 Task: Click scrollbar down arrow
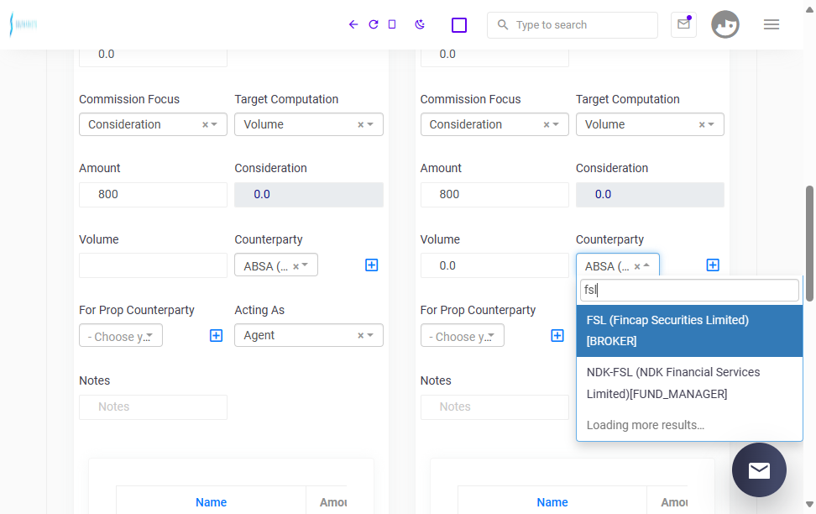pyautogui.click(x=809, y=504)
